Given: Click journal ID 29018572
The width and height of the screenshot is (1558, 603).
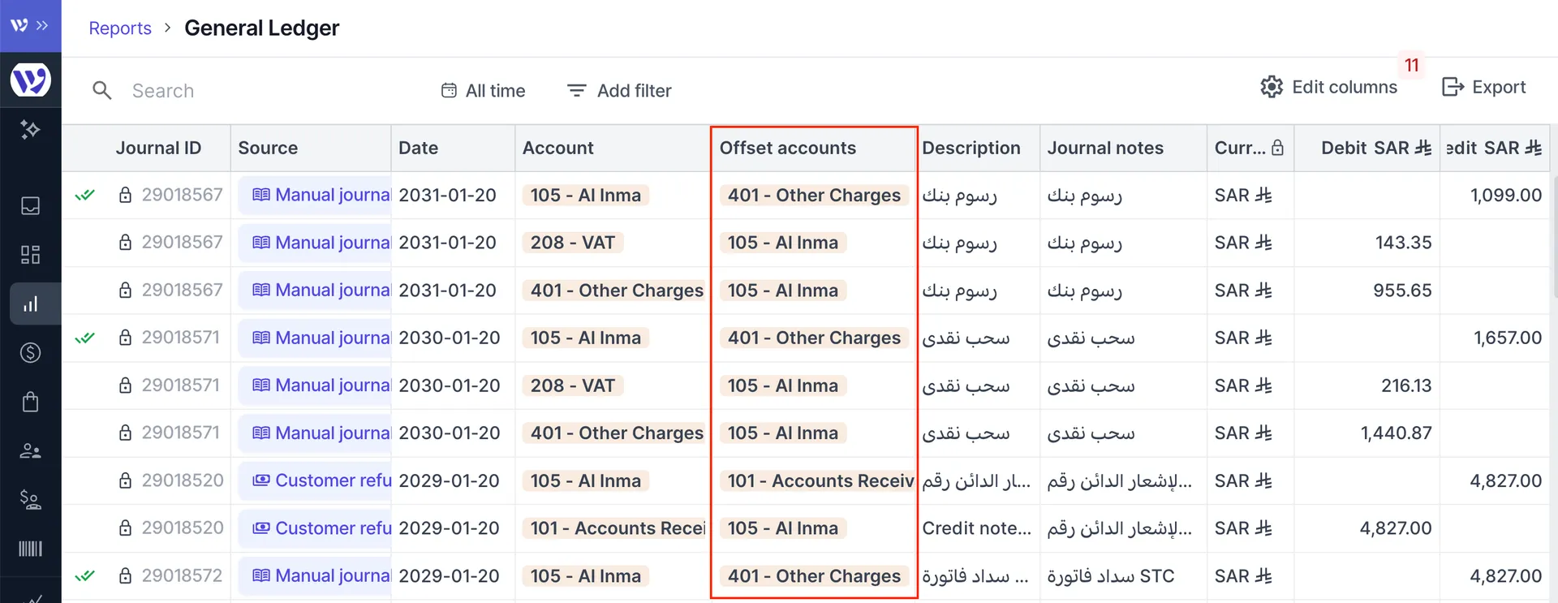Looking at the screenshot, I should point(183,576).
